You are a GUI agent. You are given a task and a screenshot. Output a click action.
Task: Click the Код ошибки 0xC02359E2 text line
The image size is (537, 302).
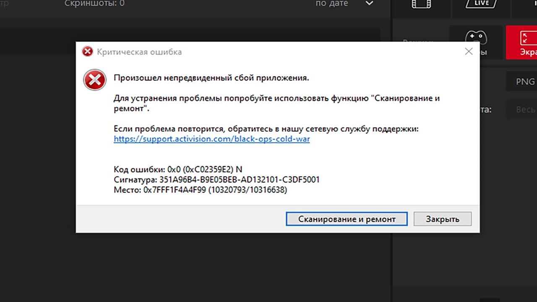pyautogui.click(x=178, y=169)
